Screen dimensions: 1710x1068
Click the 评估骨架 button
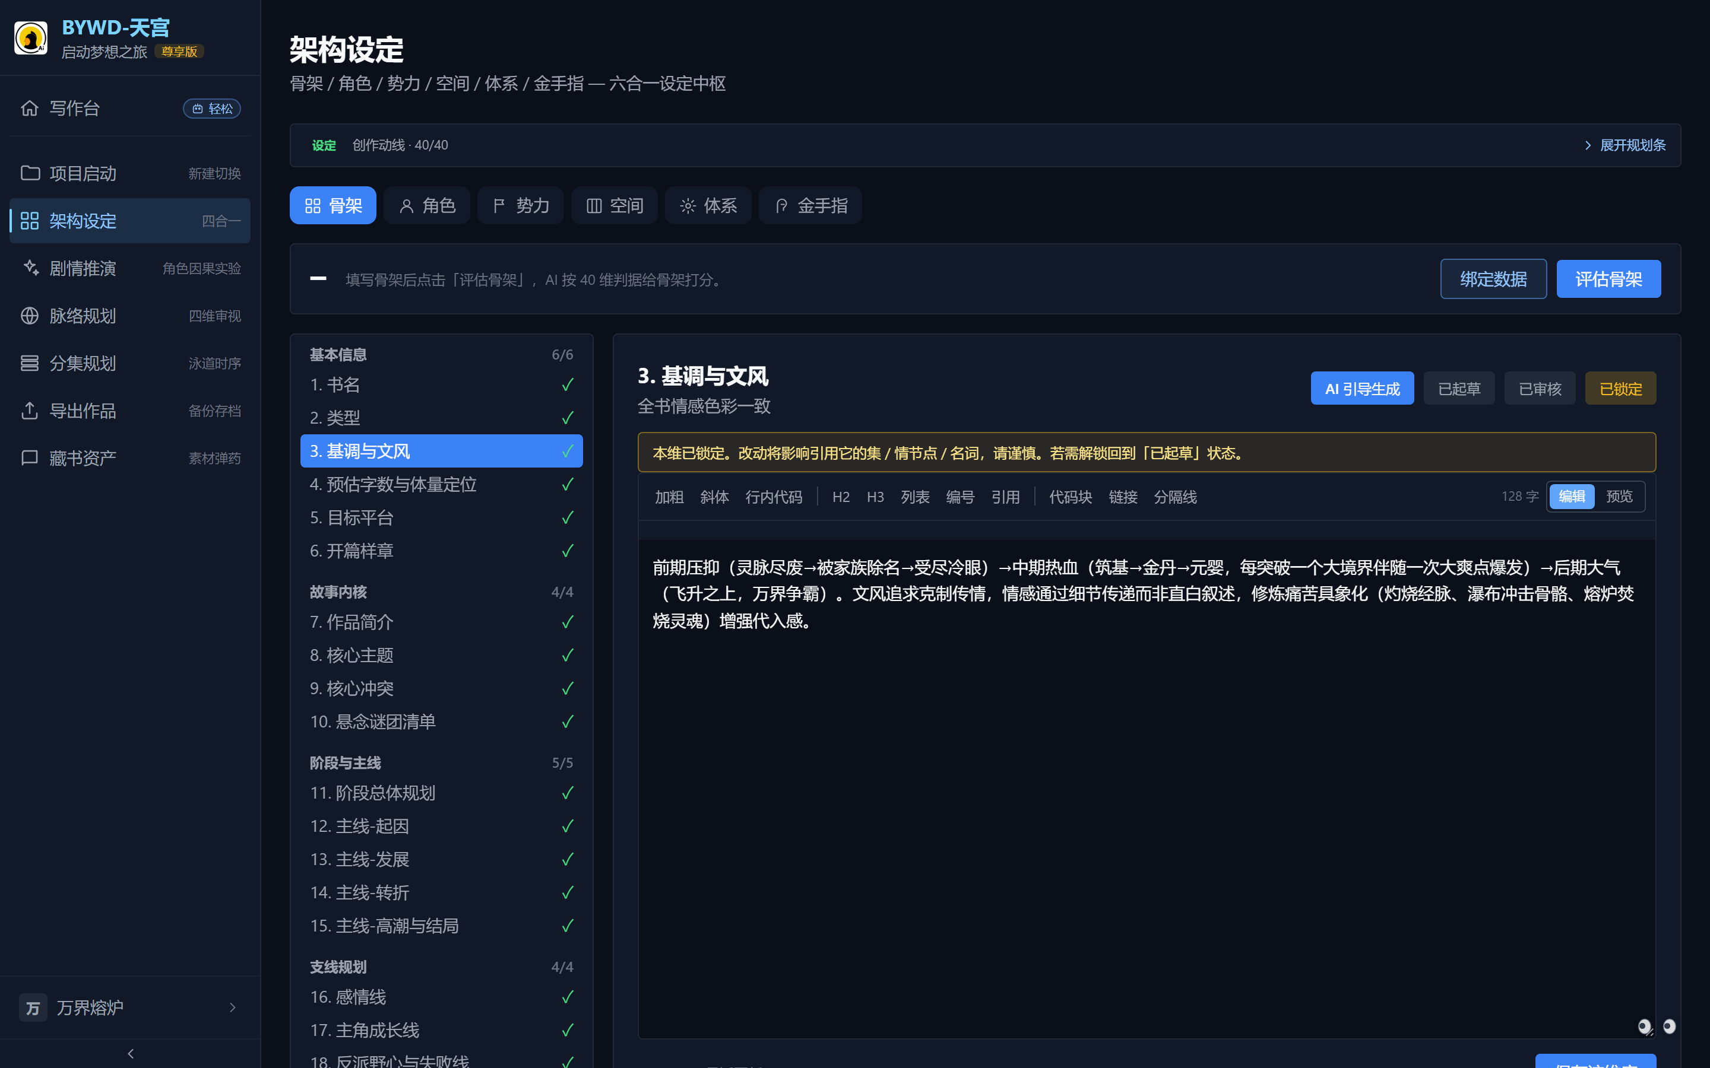pos(1608,279)
